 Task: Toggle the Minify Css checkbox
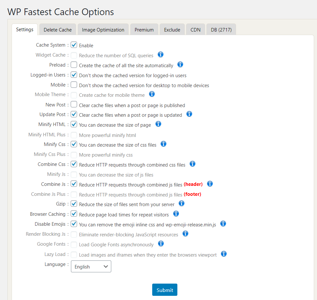click(x=74, y=144)
